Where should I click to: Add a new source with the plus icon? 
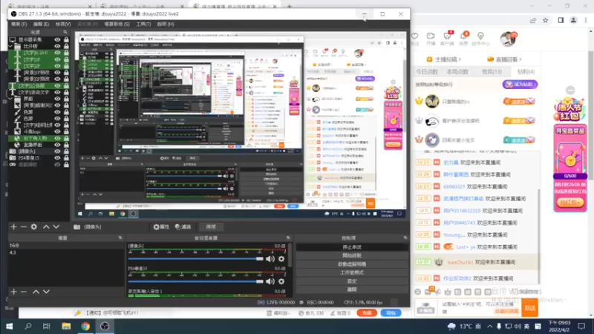13,226
